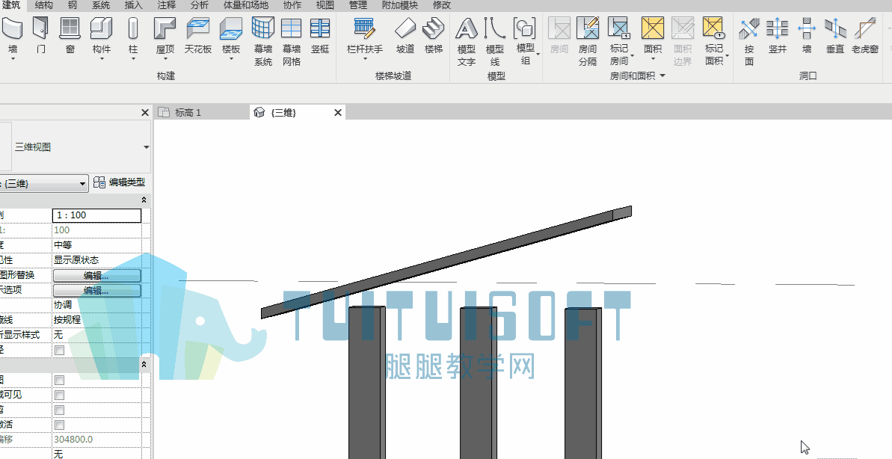Click the Roof (屋顶) tool icon
892x459 pixels.
pyautogui.click(x=165, y=28)
